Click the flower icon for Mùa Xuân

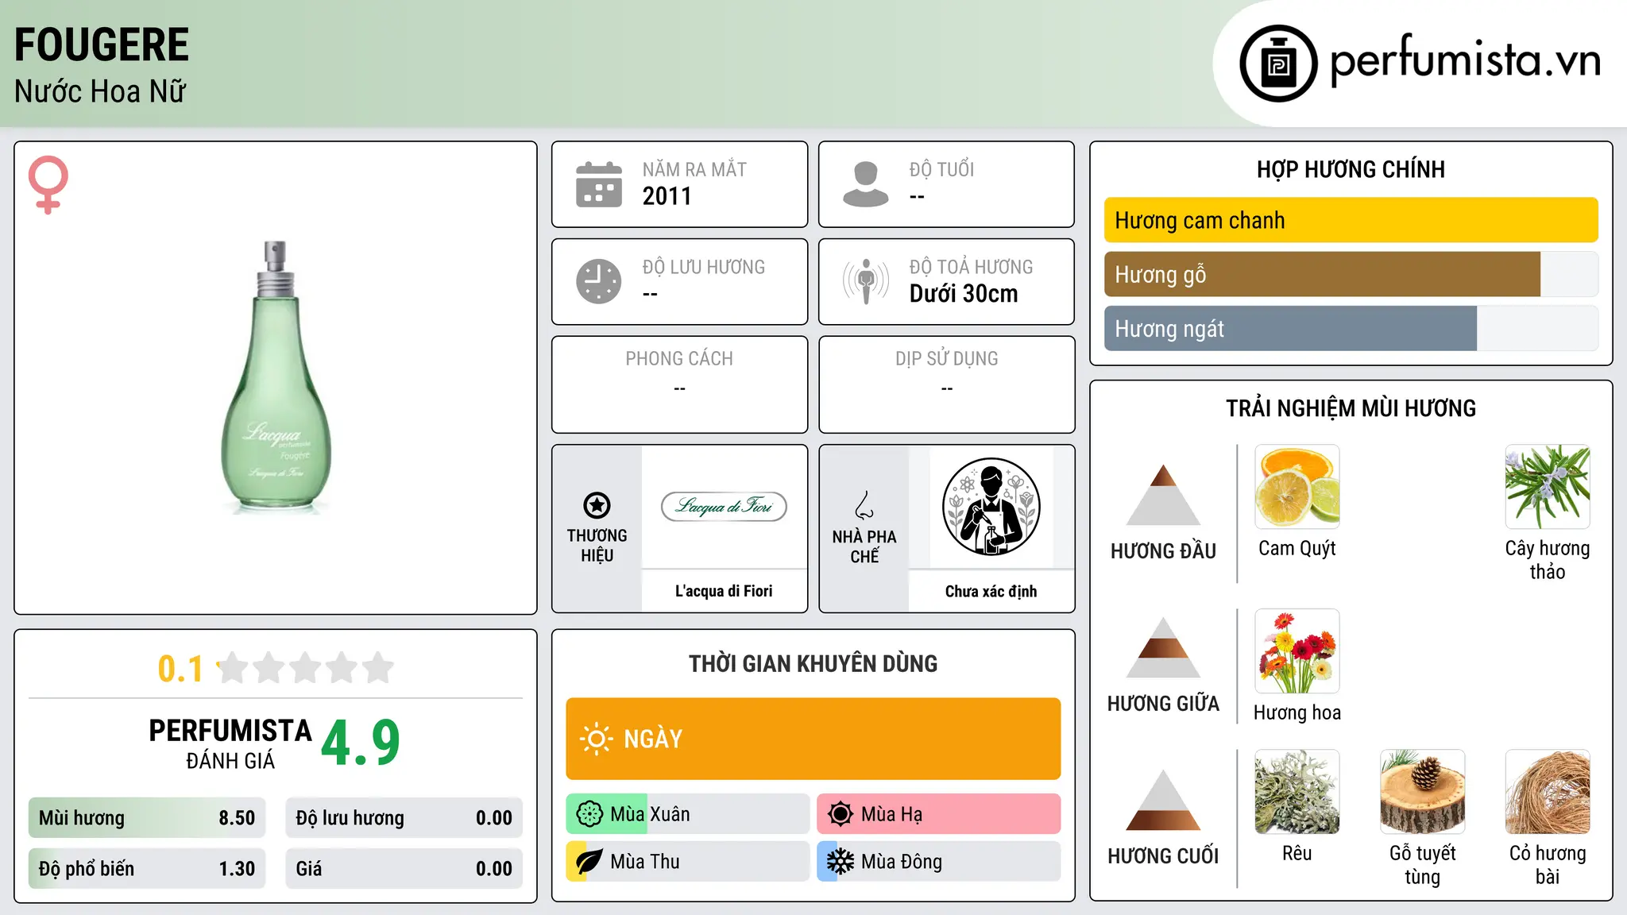[x=589, y=814]
